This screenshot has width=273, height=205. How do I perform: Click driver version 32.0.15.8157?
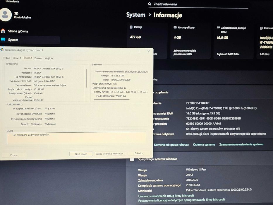click(117, 76)
